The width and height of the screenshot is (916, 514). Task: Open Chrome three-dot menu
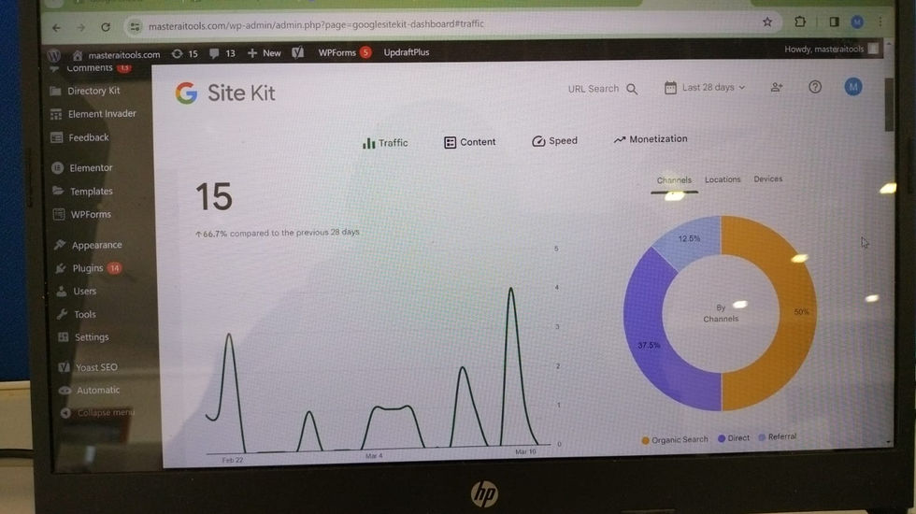(880, 22)
